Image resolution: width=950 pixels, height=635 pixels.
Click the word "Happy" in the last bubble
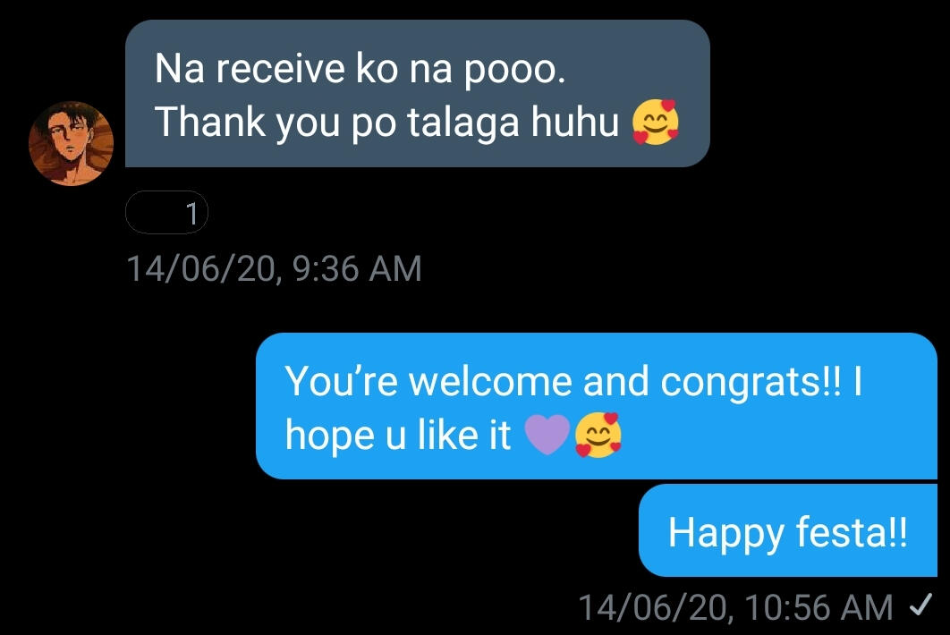(x=725, y=534)
